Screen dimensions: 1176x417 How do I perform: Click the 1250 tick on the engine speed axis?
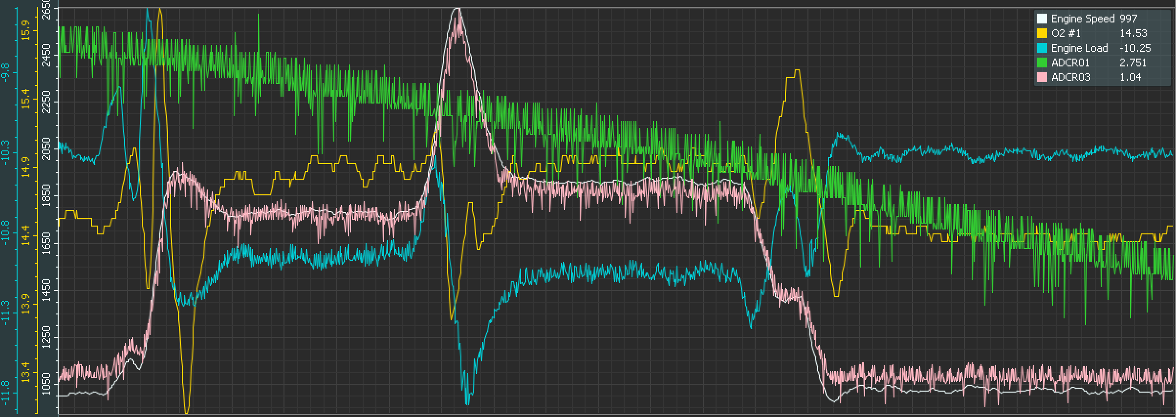pos(46,337)
